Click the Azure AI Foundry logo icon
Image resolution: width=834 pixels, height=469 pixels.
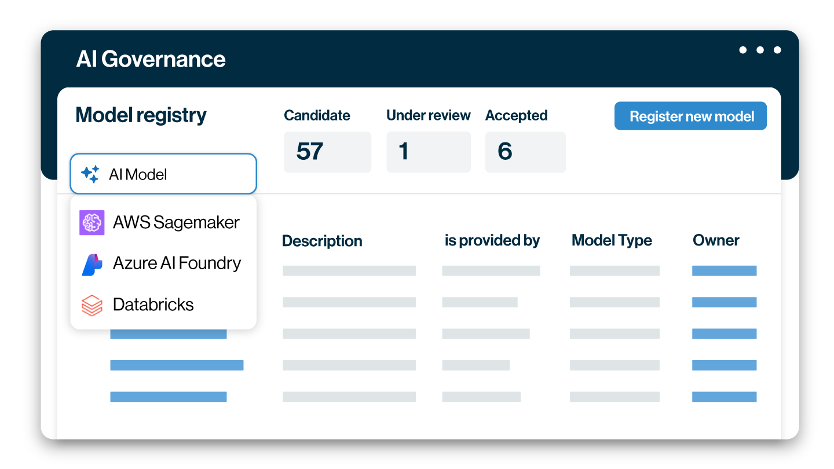click(92, 264)
